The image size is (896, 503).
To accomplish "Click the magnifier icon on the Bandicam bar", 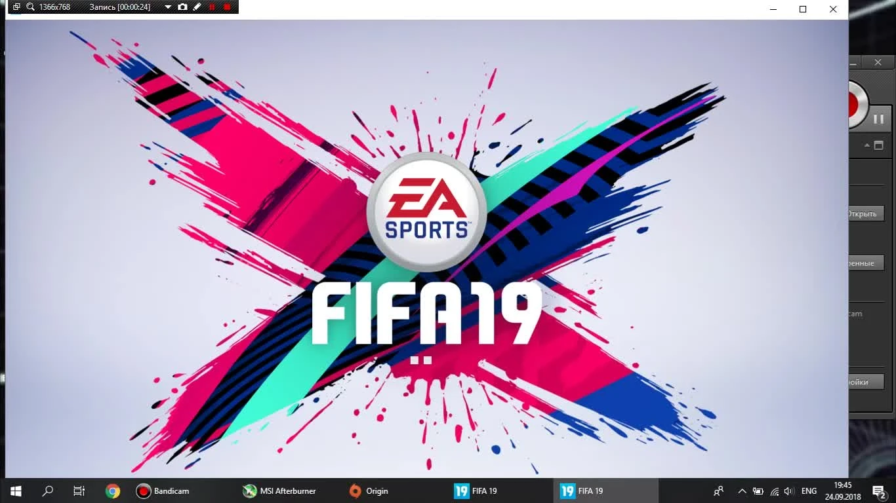I will tap(30, 7).
